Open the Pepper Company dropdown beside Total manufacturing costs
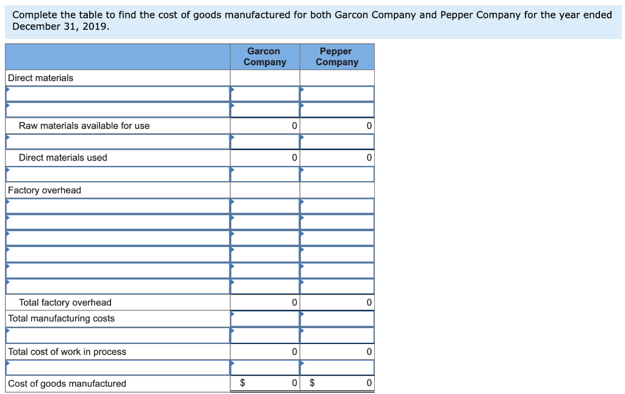The width and height of the screenshot is (625, 394). tap(337, 318)
